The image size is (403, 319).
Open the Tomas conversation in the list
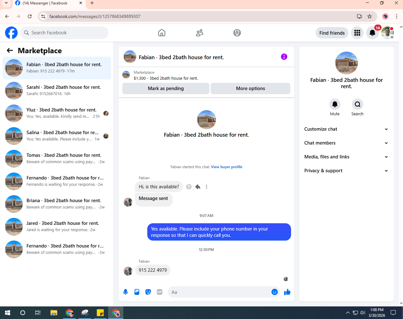(x=57, y=159)
